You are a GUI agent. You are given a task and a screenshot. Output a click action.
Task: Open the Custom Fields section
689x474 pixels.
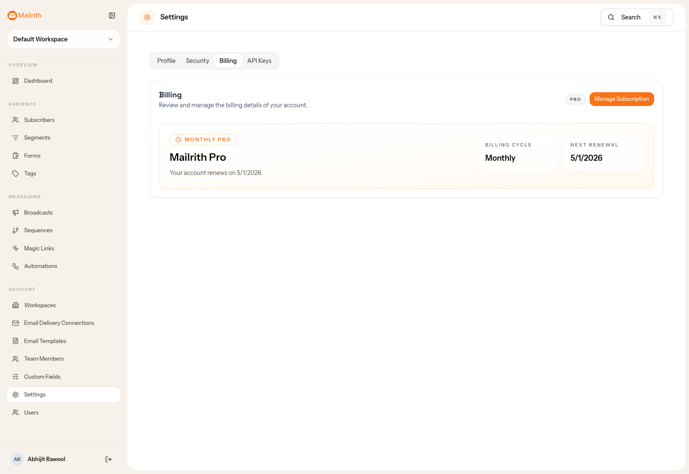(x=42, y=377)
